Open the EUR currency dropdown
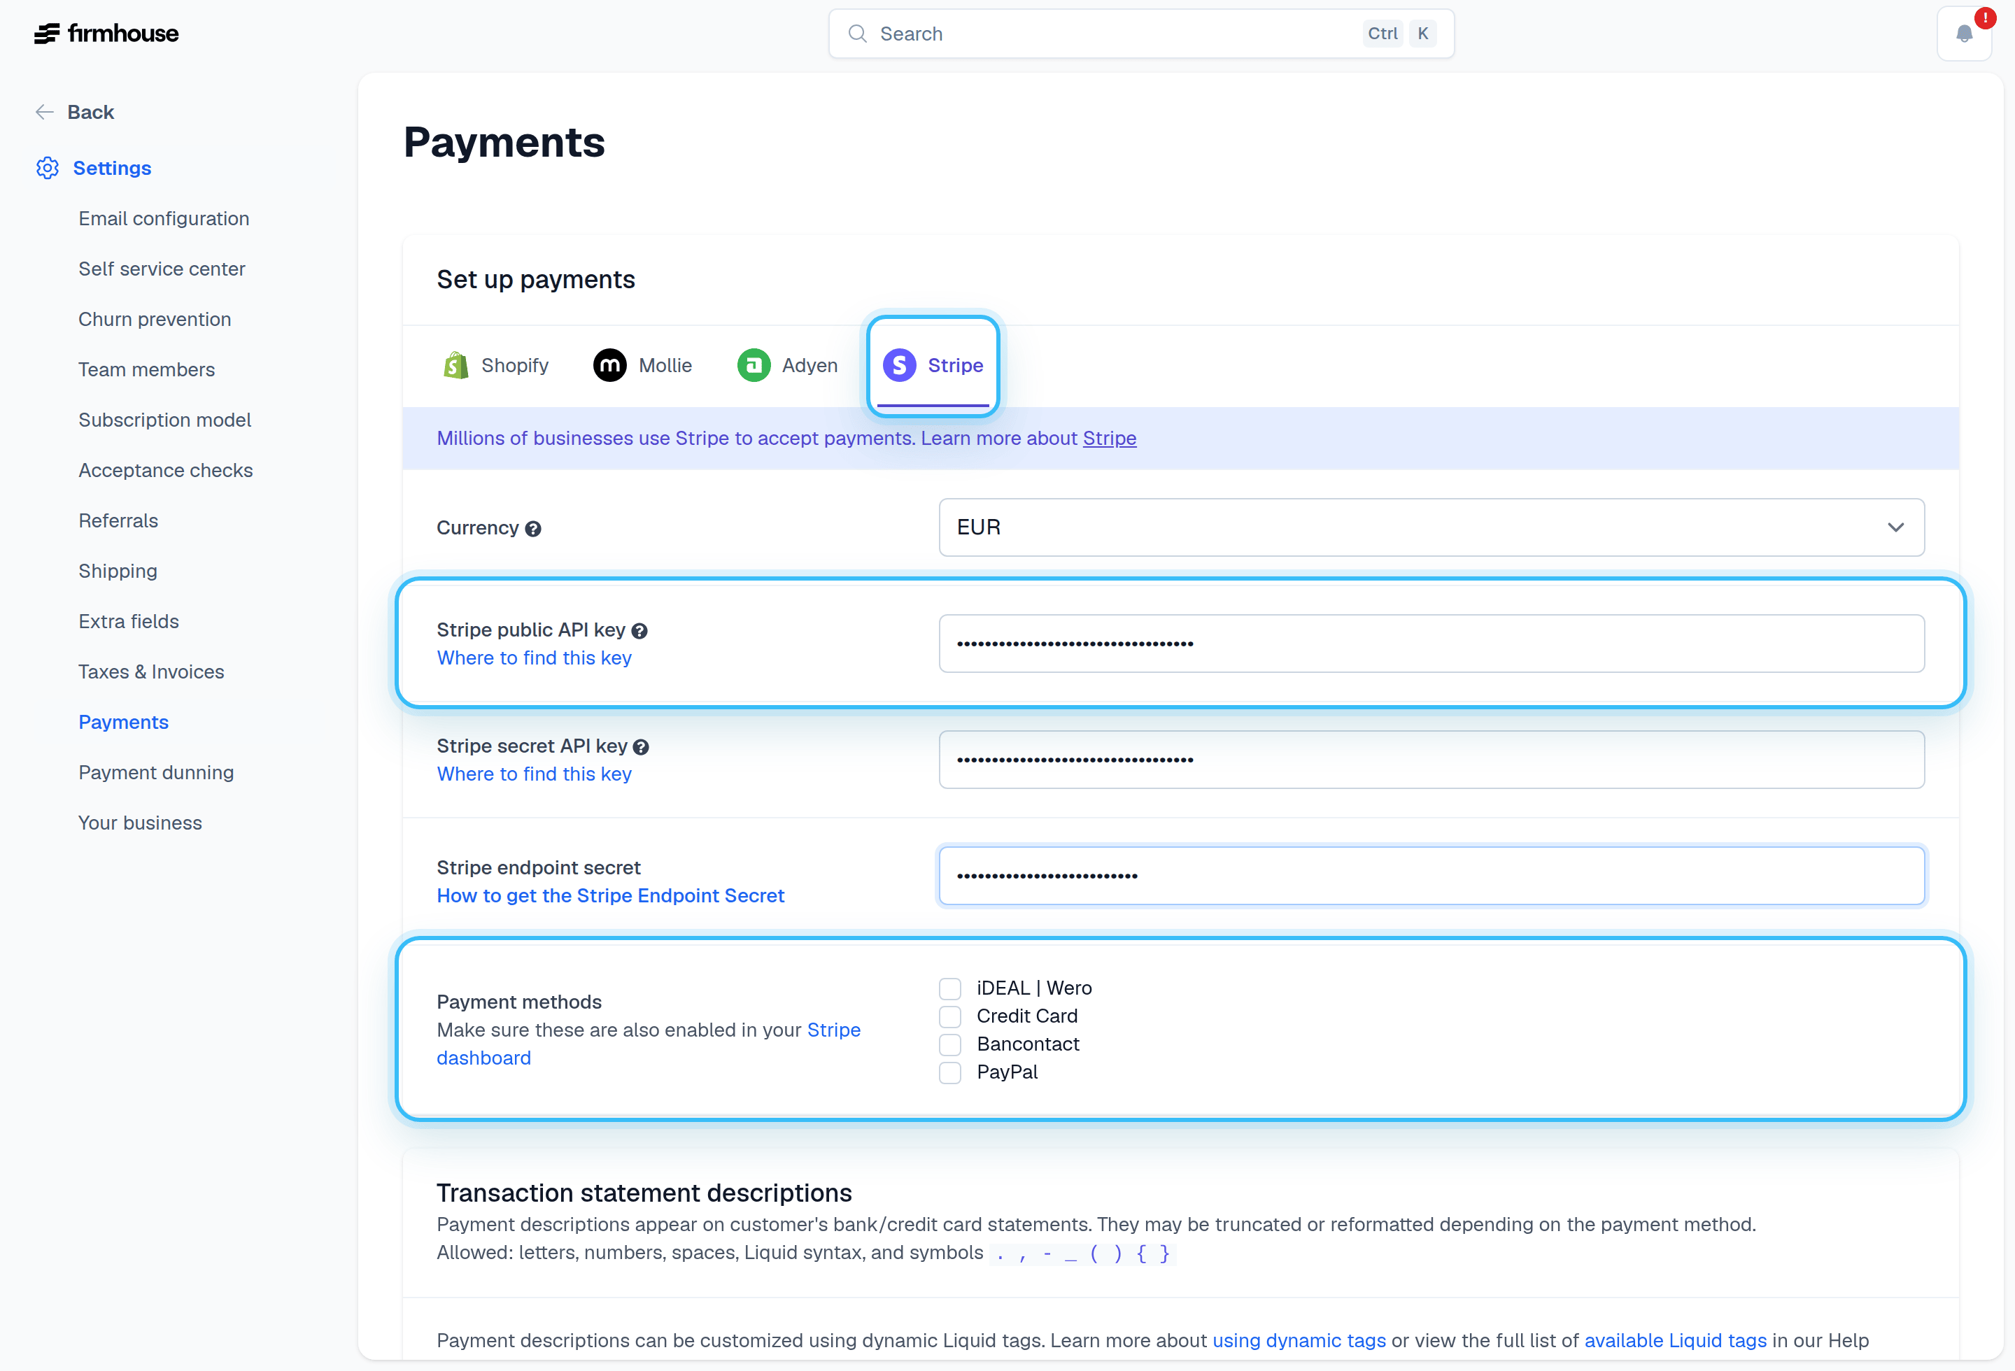 (1431, 528)
